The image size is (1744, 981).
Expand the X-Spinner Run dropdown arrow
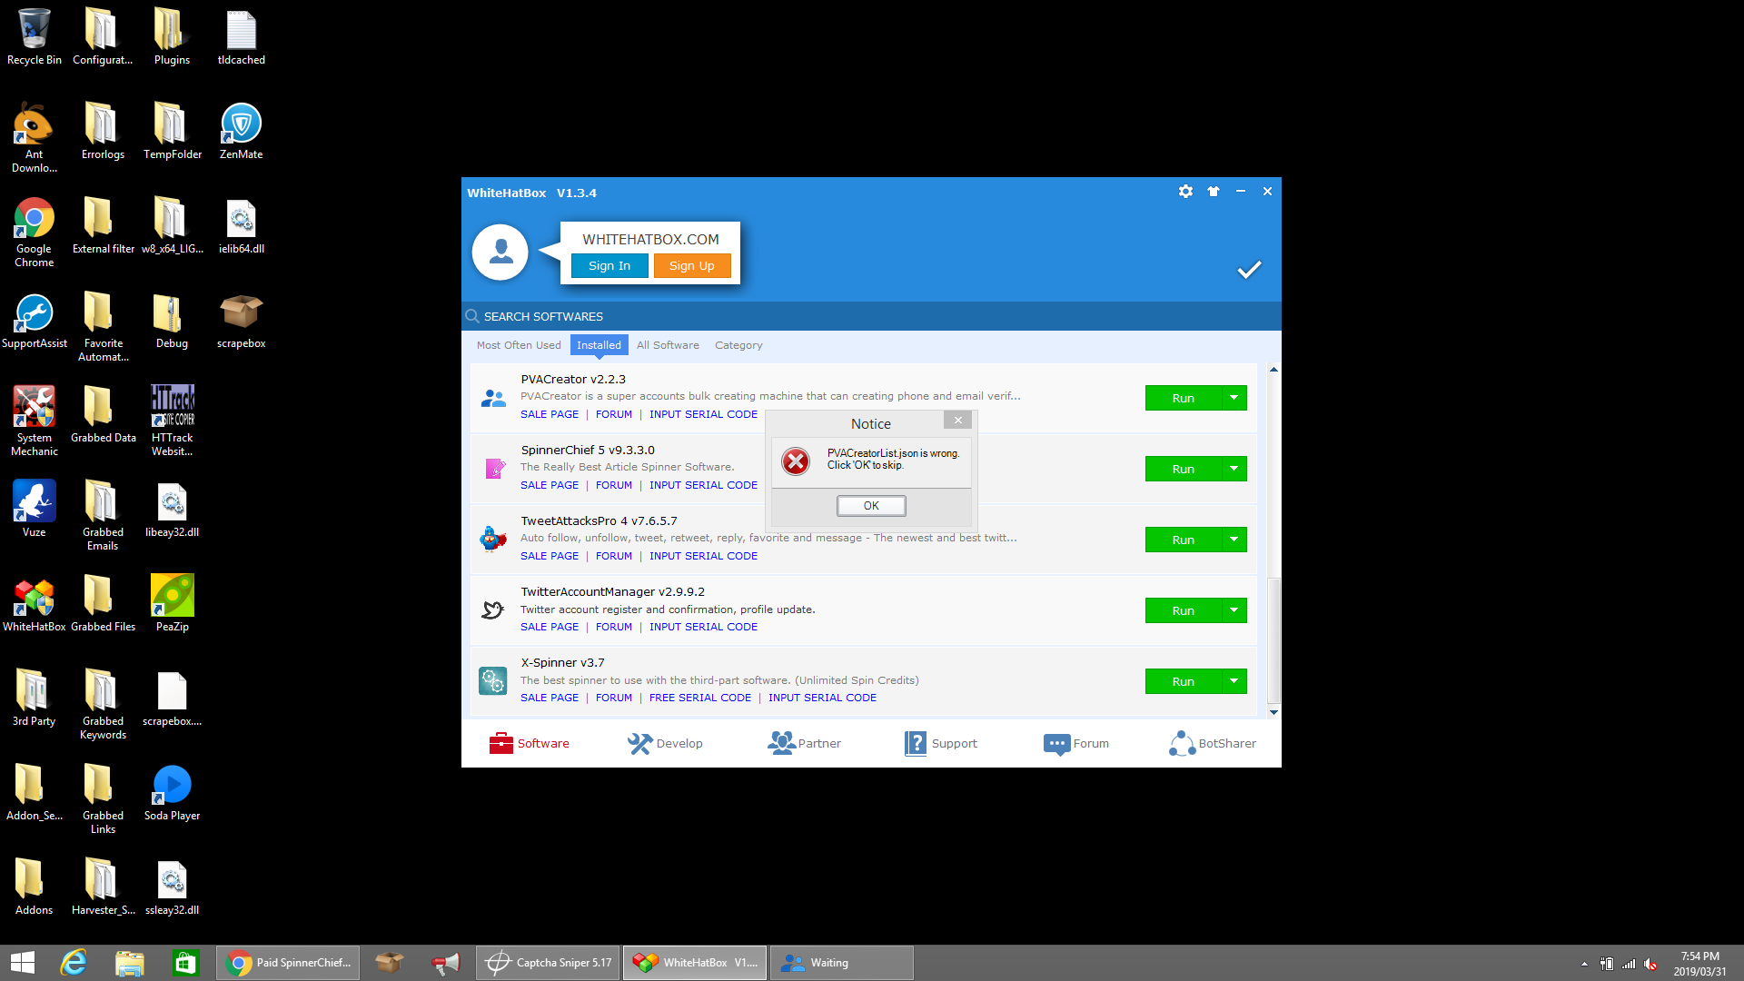click(x=1234, y=681)
